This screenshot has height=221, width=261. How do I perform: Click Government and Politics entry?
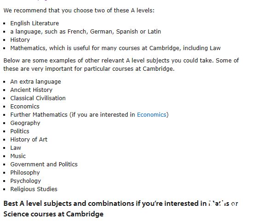44,164
